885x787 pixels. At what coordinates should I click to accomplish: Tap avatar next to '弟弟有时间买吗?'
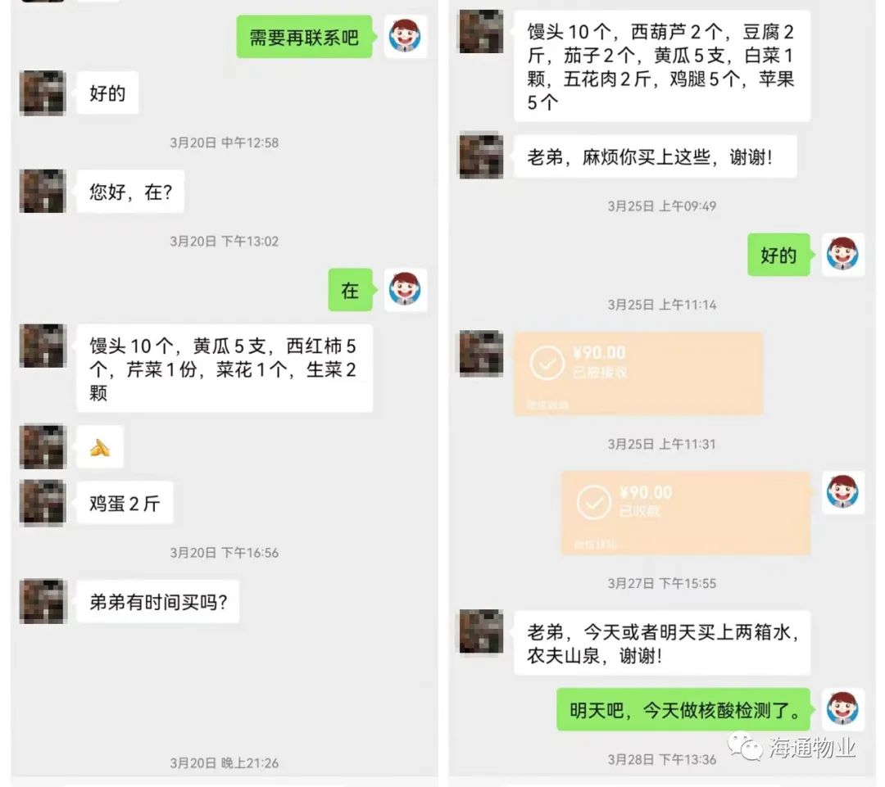point(43,601)
